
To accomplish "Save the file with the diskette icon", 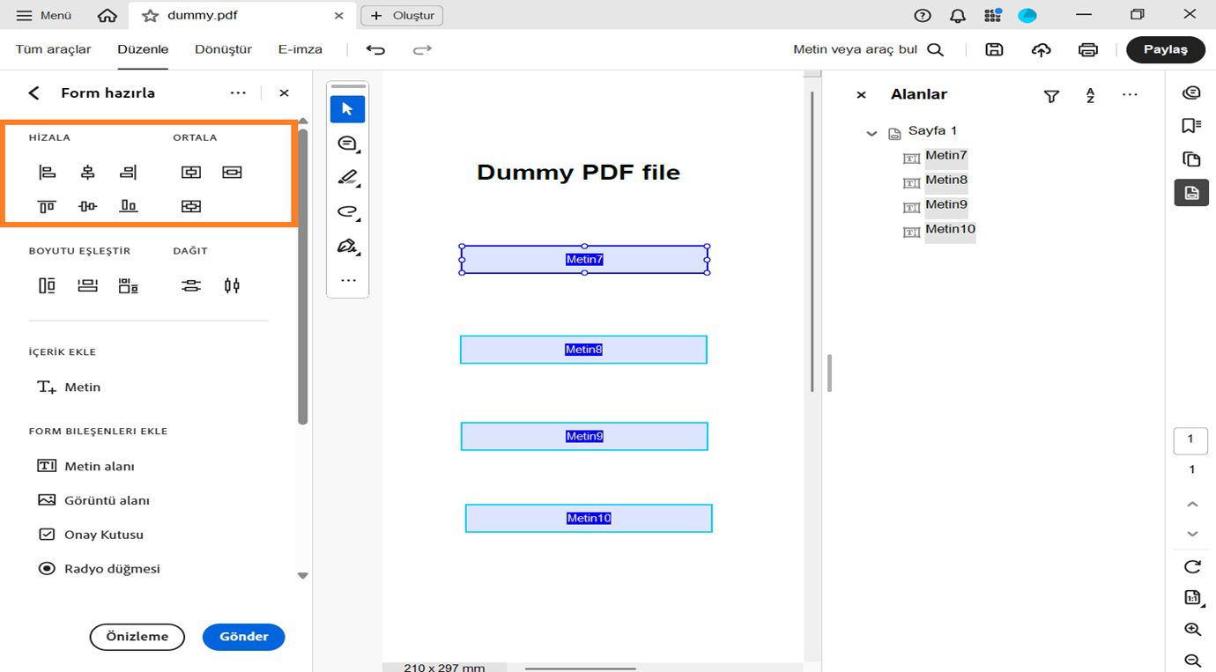I will pos(994,49).
